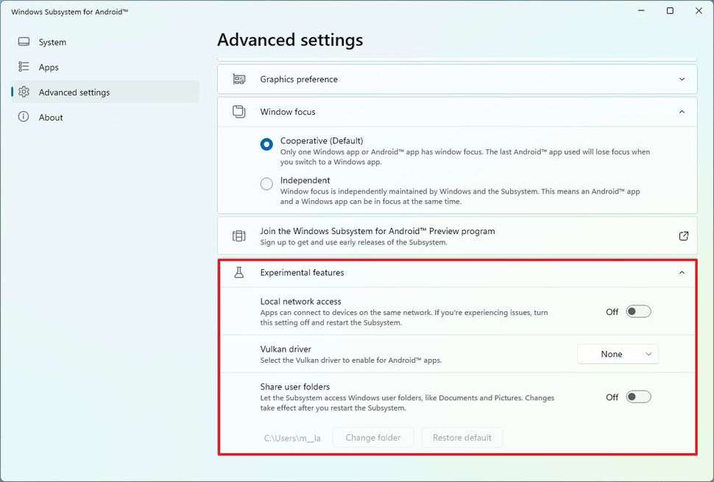Screen dimensions: 714x482
Task: Click the Experimental features heading text
Action: pos(302,272)
